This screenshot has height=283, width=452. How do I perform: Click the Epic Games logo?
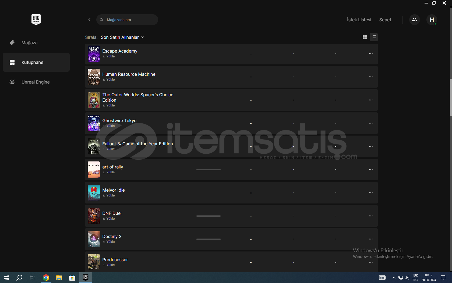[x=36, y=19]
